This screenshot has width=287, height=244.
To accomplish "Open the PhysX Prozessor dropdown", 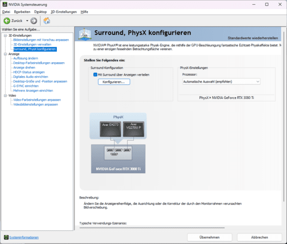I will [221, 82].
